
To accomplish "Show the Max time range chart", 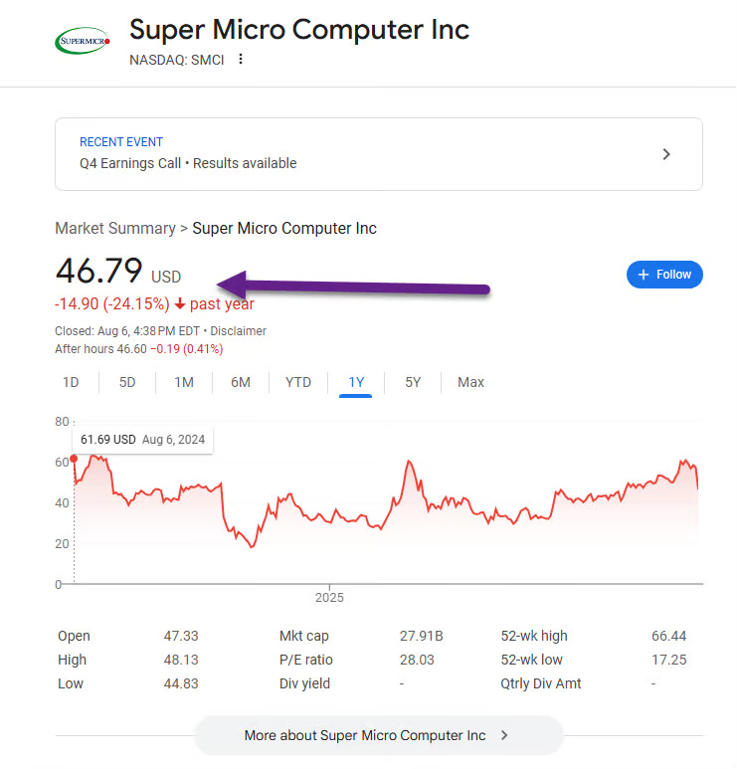I will coord(470,383).
